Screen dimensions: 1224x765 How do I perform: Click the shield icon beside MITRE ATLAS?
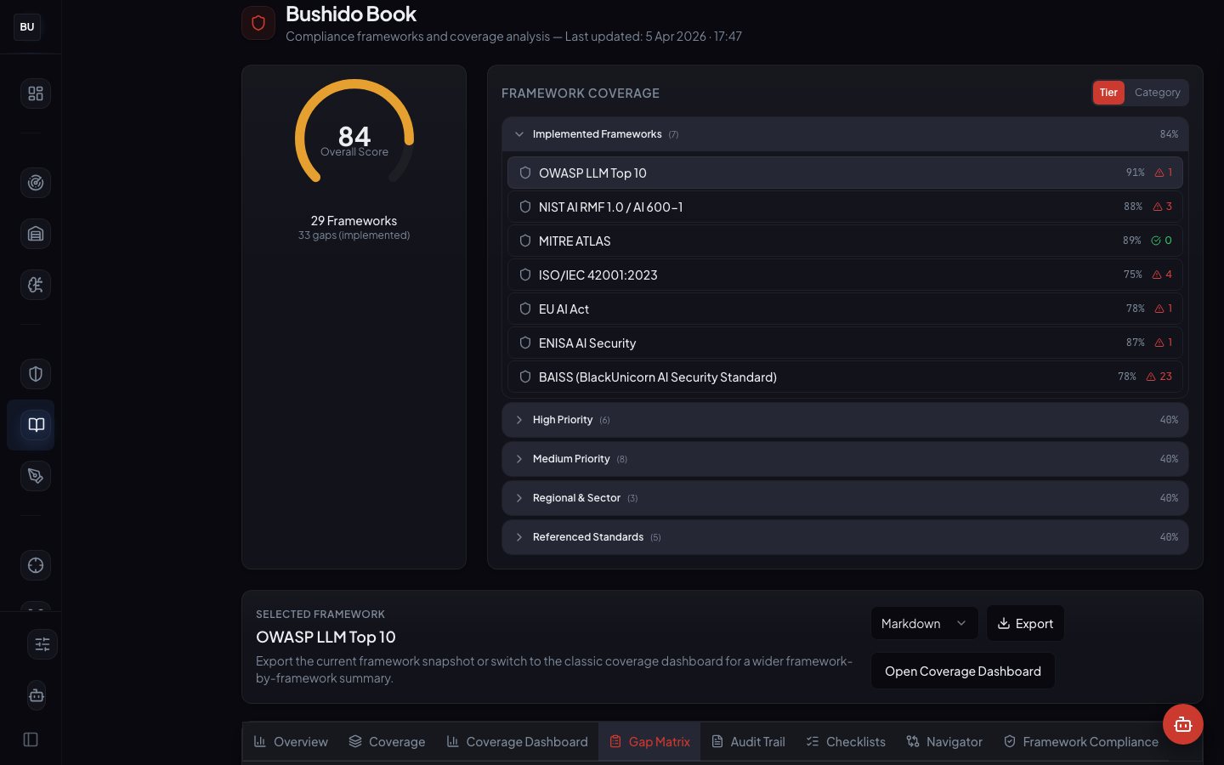525,241
